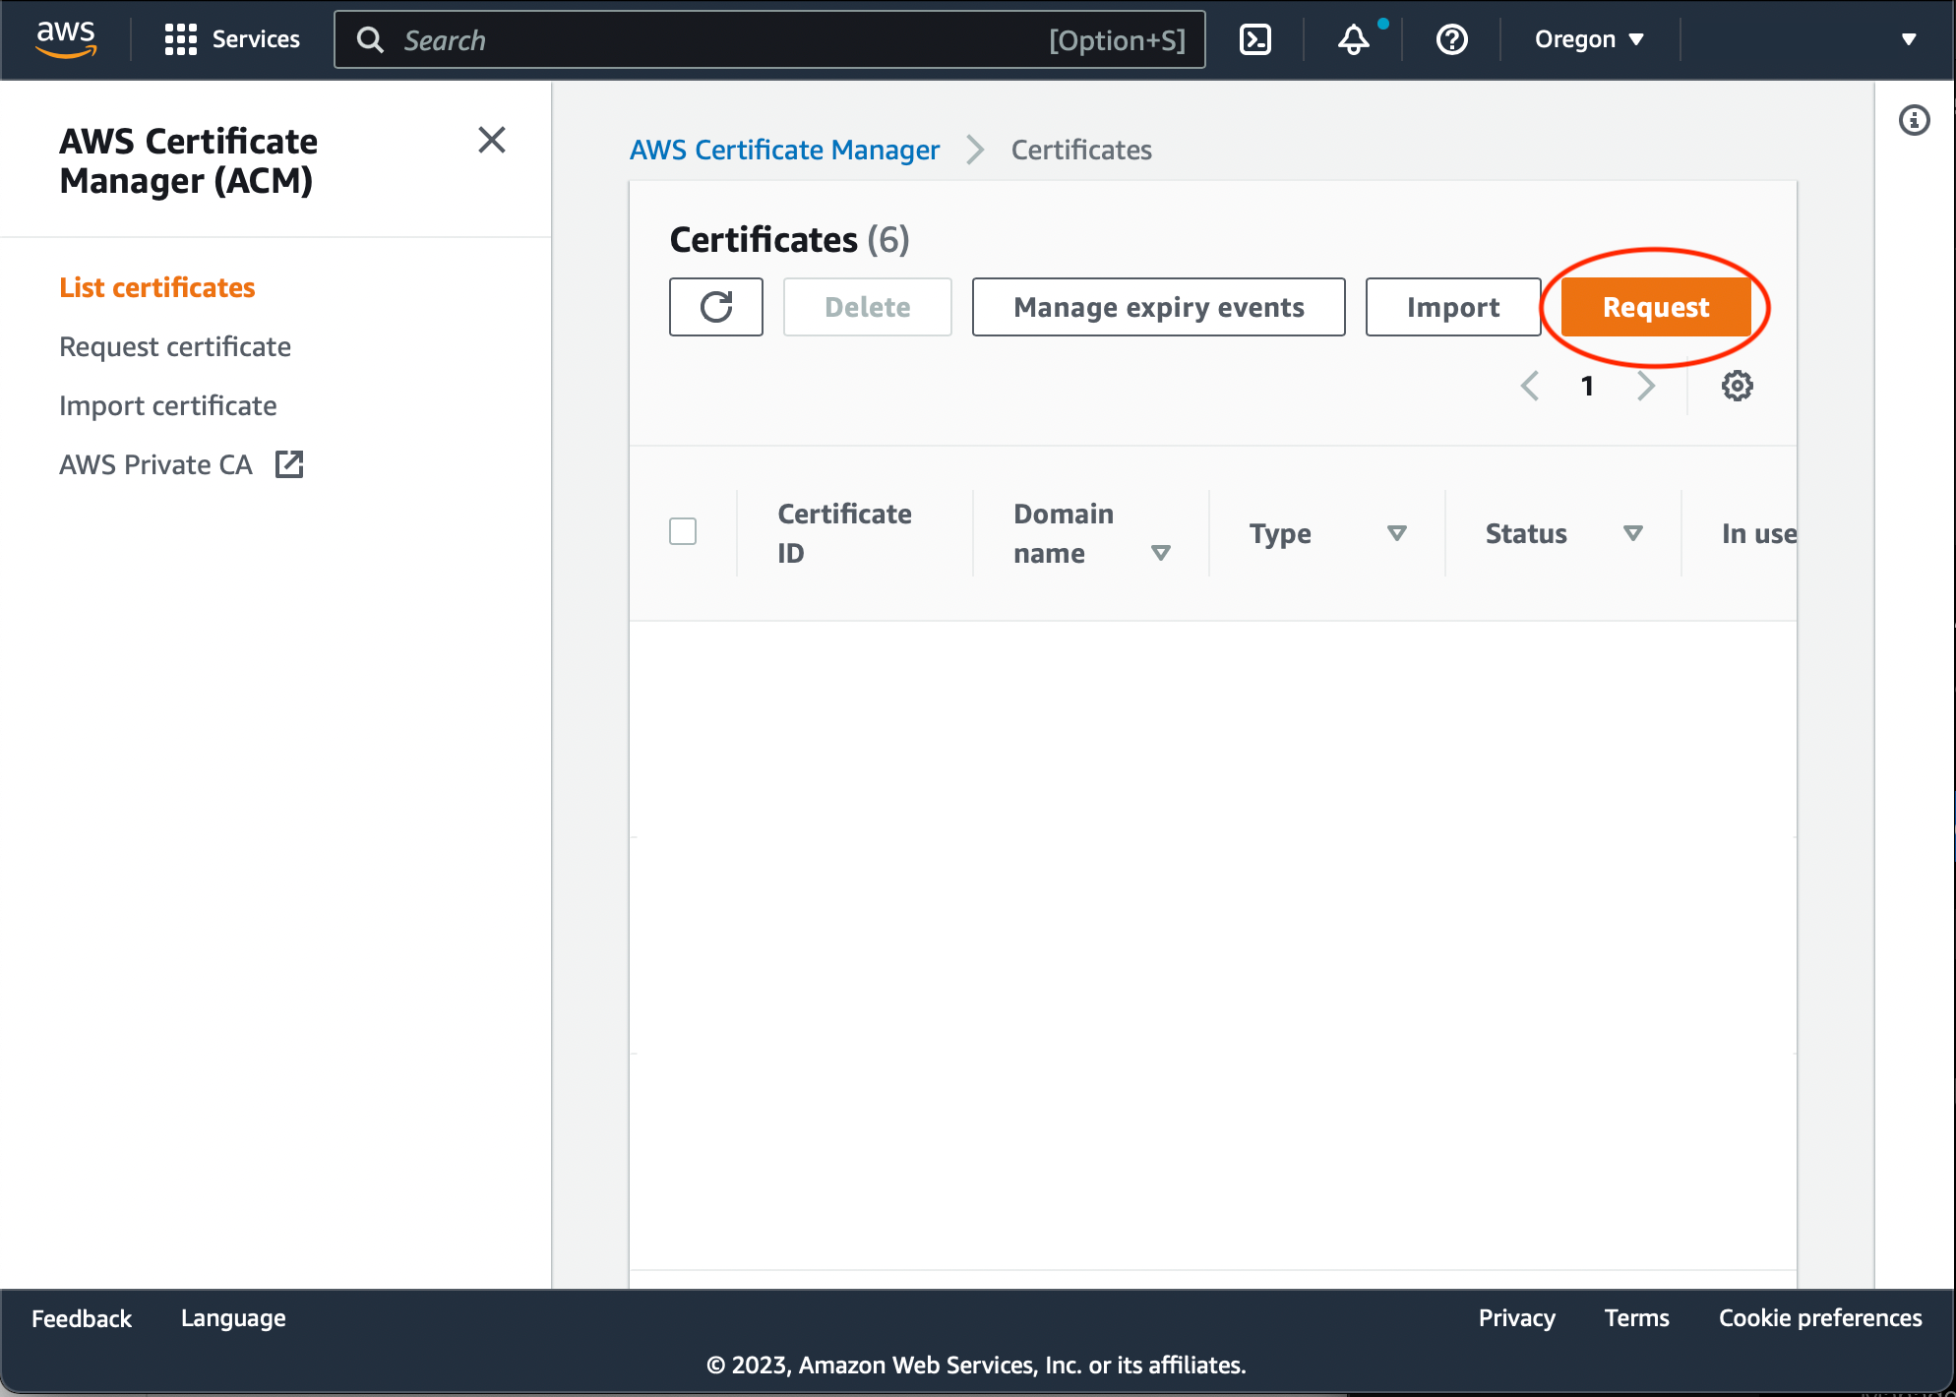Open the Oregon region dropdown
1956x1397 pixels.
pos(1589,39)
